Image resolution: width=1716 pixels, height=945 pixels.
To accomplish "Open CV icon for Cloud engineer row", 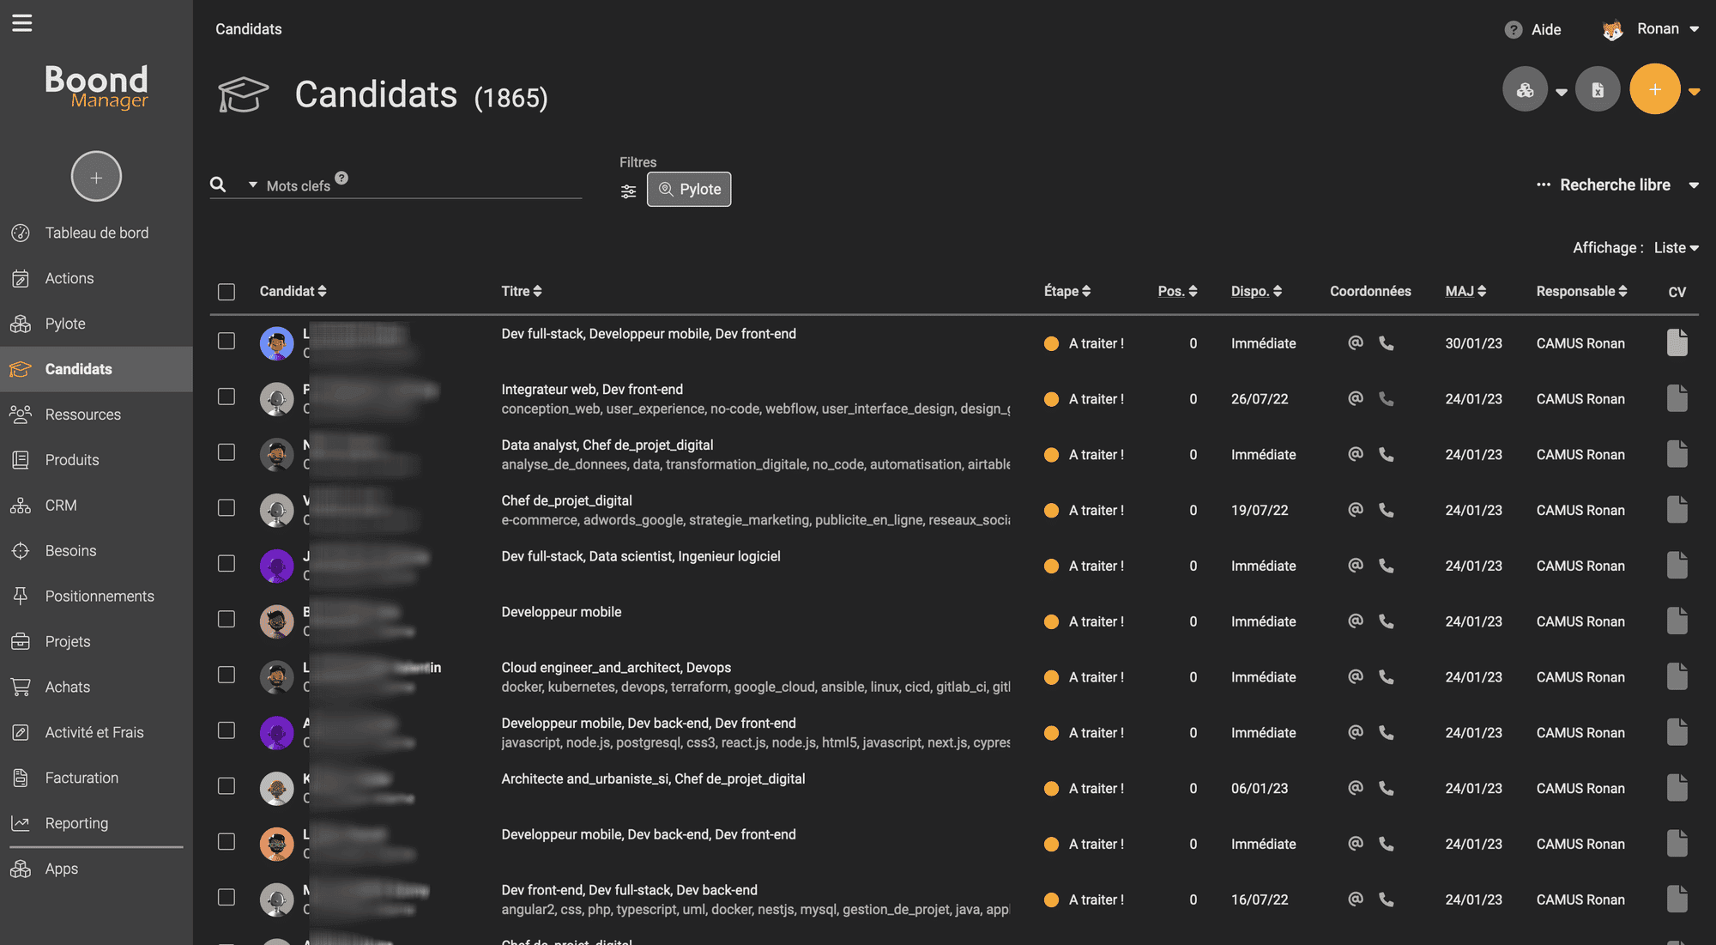I will 1677,676.
